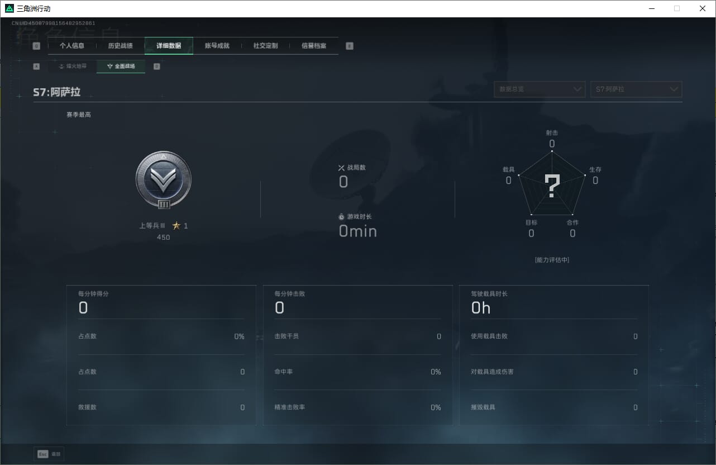Click the 使用载具击败 stat row label
Screen dimensions: 716x465
(x=489, y=336)
